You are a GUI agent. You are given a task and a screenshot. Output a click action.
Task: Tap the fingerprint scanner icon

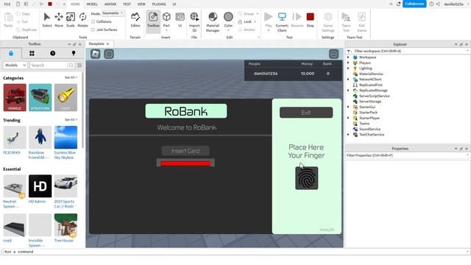[x=306, y=178]
